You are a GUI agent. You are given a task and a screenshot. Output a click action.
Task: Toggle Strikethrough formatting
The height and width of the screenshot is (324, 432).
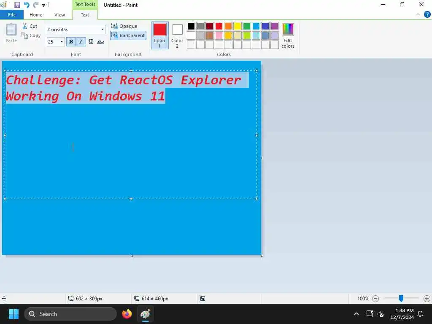[101, 42]
